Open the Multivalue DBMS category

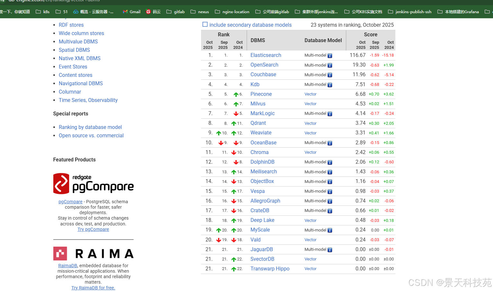(78, 41)
